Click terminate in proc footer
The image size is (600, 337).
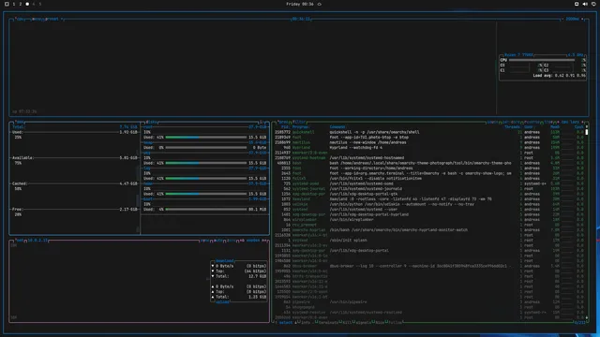tap(327, 322)
